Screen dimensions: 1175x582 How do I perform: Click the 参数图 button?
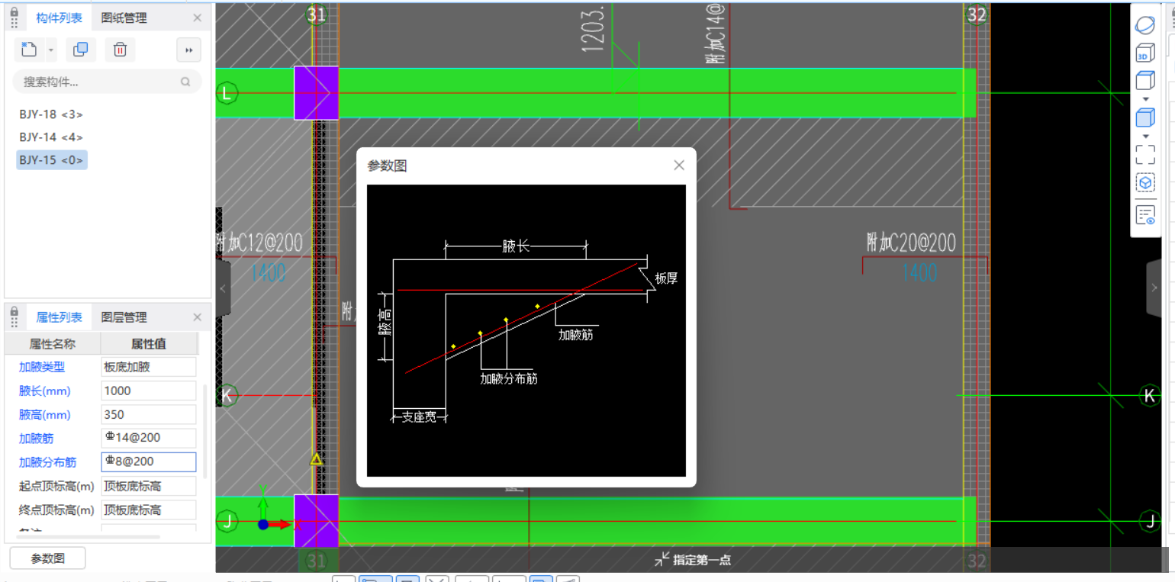click(x=47, y=558)
